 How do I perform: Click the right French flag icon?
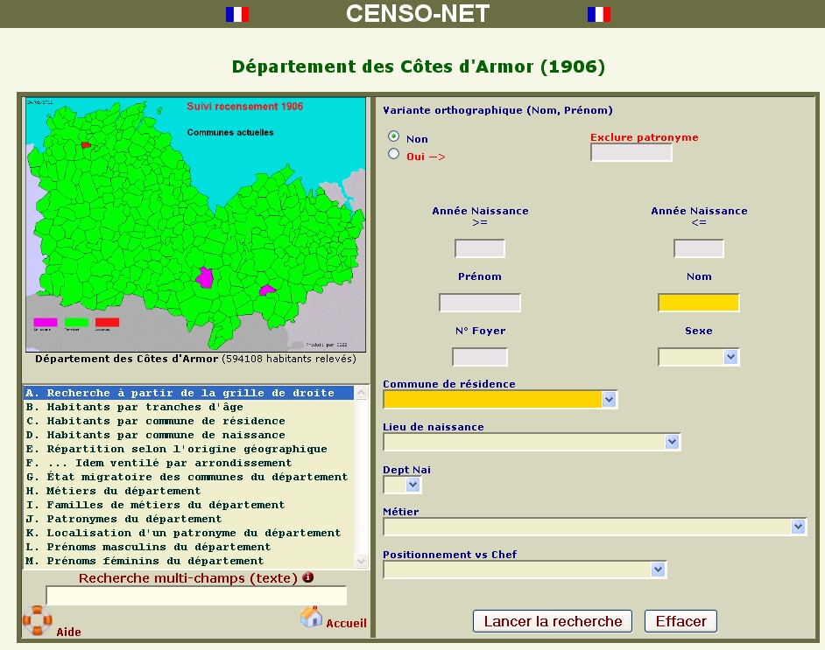coord(599,14)
